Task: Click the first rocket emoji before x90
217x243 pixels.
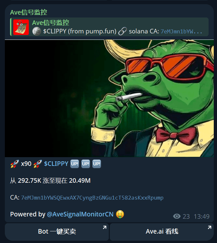Action: coord(15,164)
